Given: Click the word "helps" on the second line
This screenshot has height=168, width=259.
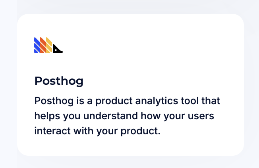Looking at the screenshot, I should [46, 116].
